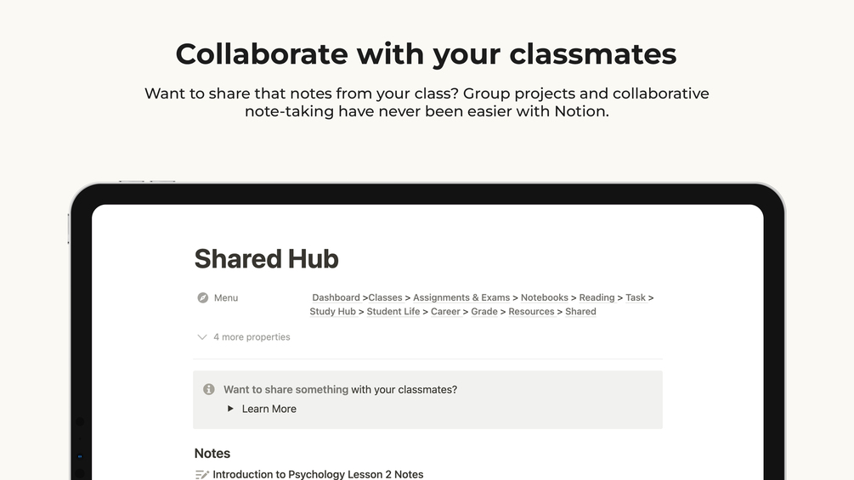Go to the Classes page link

385,298
